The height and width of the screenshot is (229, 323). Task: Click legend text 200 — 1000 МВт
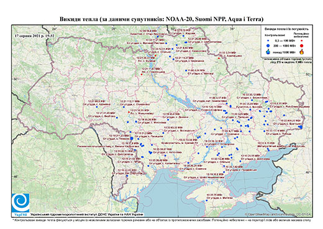(x=285, y=45)
